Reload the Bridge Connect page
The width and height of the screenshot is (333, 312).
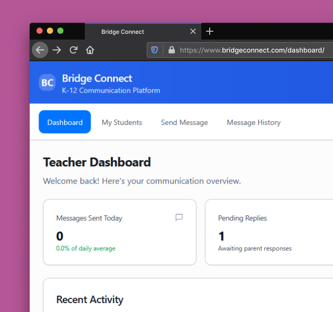point(73,50)
